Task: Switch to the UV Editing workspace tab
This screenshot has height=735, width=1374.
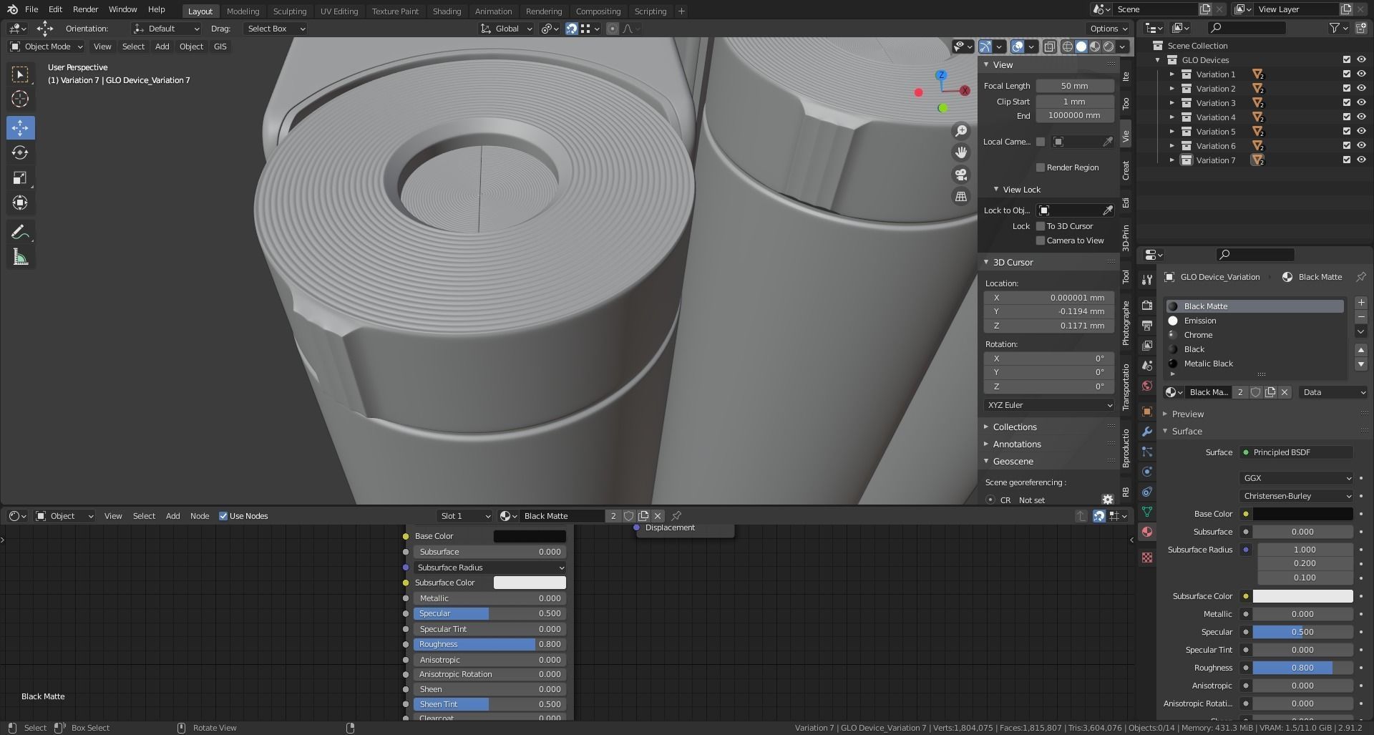Action: pos(339,11)
